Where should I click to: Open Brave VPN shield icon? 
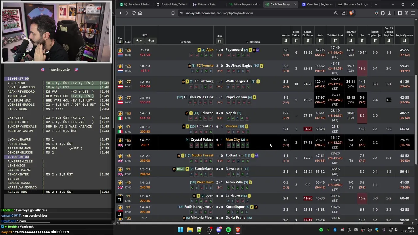pyautogui.click(x=407, y=13)
